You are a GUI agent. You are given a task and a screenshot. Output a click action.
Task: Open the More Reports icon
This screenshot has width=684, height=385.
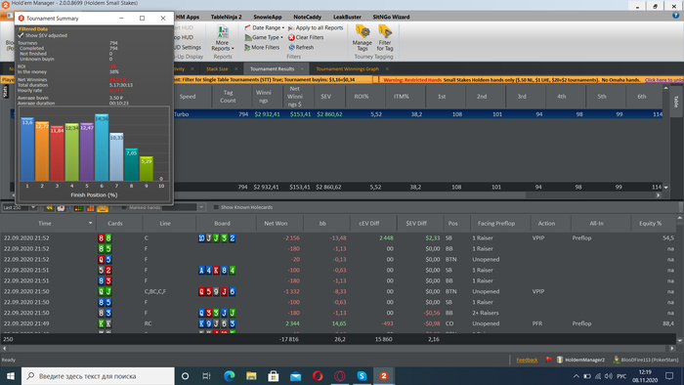click(223, 32)
